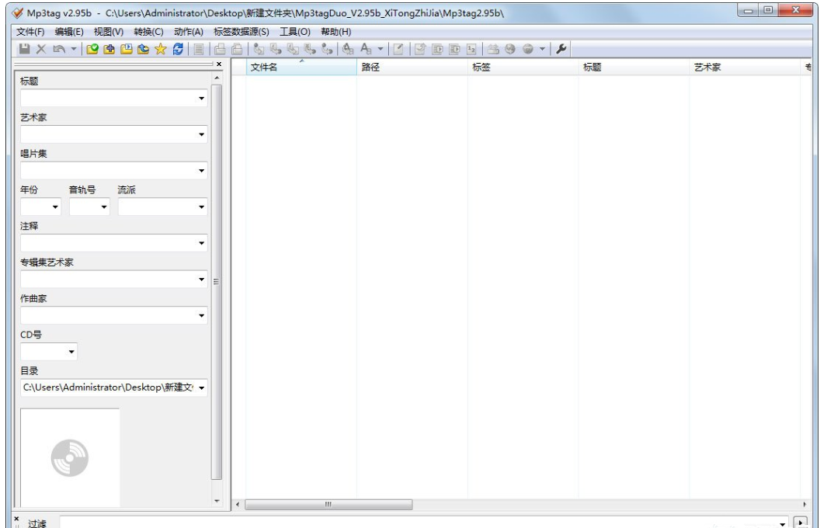Expand the 专辑集艺术家 field dropdown

201,280
